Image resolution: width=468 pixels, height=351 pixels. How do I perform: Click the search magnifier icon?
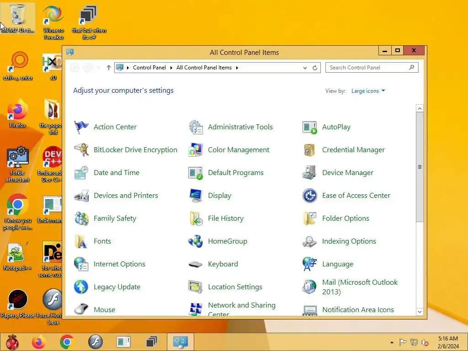click(x=412, y=68)
